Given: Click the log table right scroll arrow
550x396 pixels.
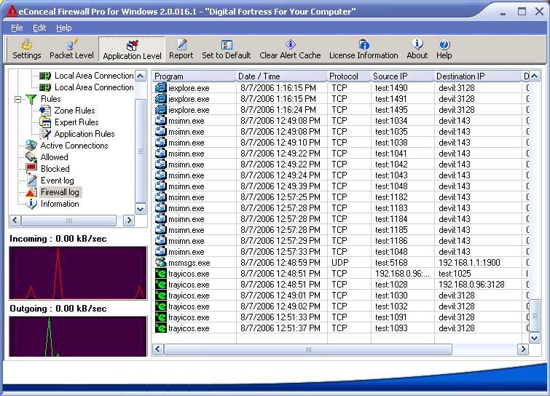Looking at the screenshot, I should [x=523, y=349].
